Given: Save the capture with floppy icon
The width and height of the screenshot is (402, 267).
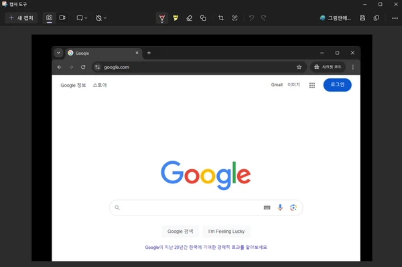Looking at the screenshot, I should [x=362, y=18].
